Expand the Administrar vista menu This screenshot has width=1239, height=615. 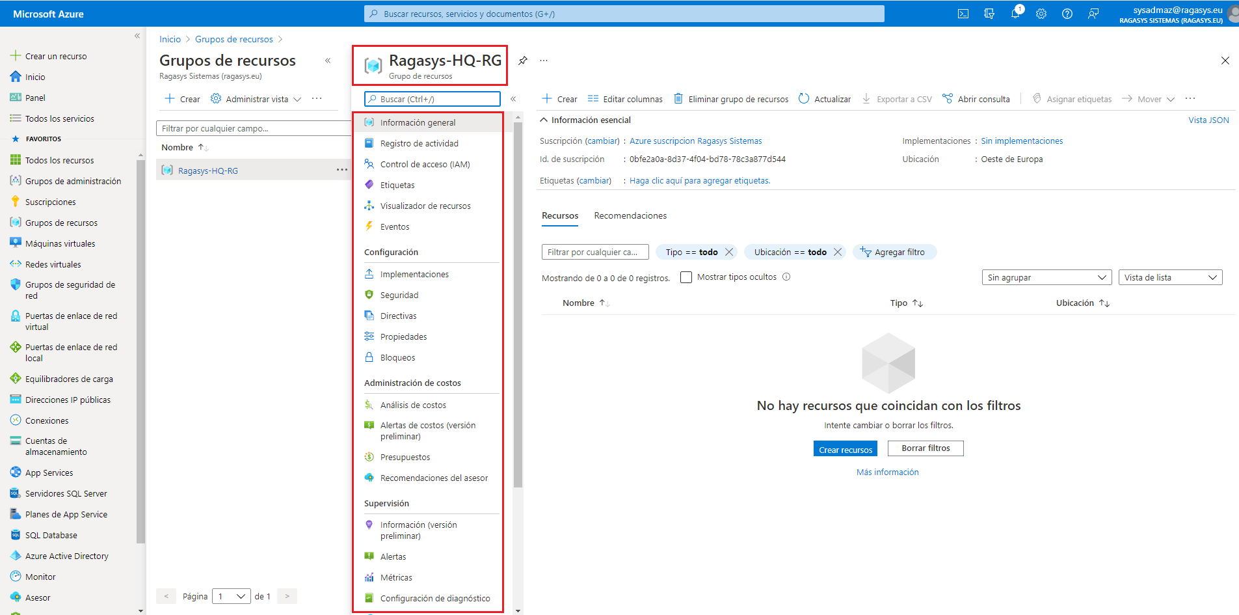(x=256, y=99)
